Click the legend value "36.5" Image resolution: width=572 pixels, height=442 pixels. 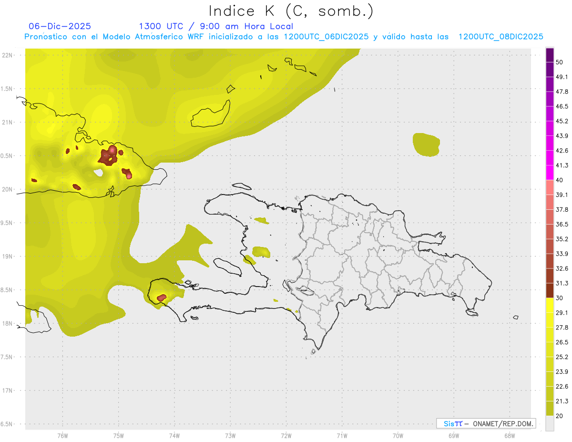coord(562,224)
